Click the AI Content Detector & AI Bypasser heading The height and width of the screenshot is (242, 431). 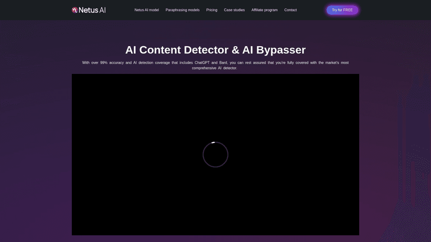pos(215,50)
